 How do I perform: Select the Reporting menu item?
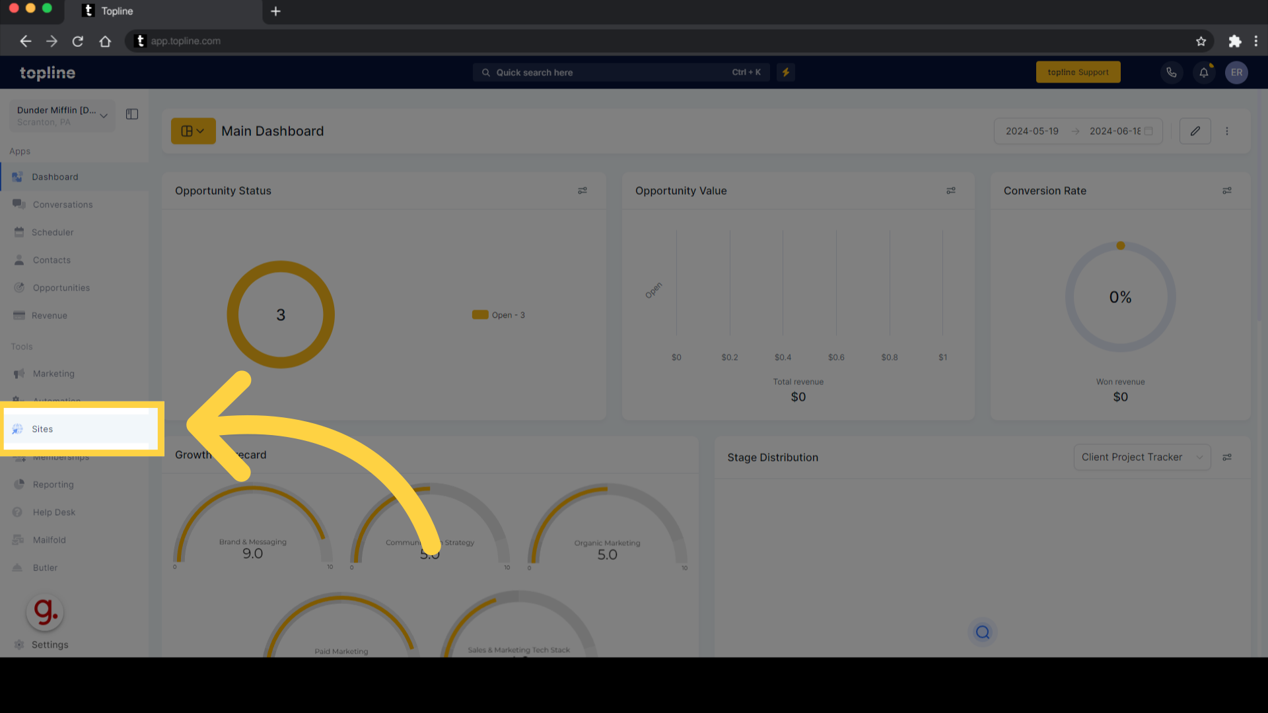(52, 483)
